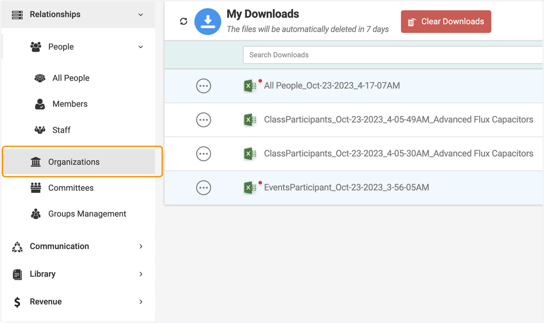544x323 pixels.
Task: Open Members in sidebar
Action: coord(70,104)
